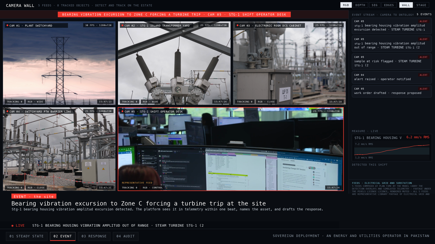Viewport: 435px width, 244px height.
Task: Go to the 03 RESPONSE tab
Action: click(94, 236)
